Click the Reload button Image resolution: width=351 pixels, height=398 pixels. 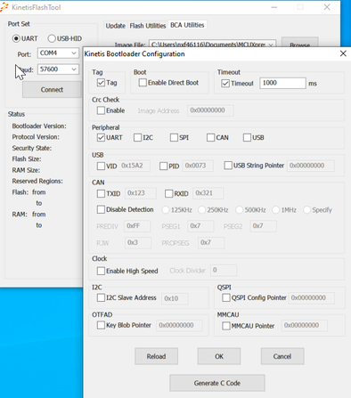point(156,356)
